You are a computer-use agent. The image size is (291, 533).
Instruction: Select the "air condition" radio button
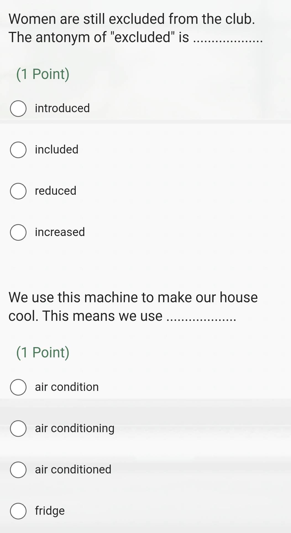click(x=18, y=387)
